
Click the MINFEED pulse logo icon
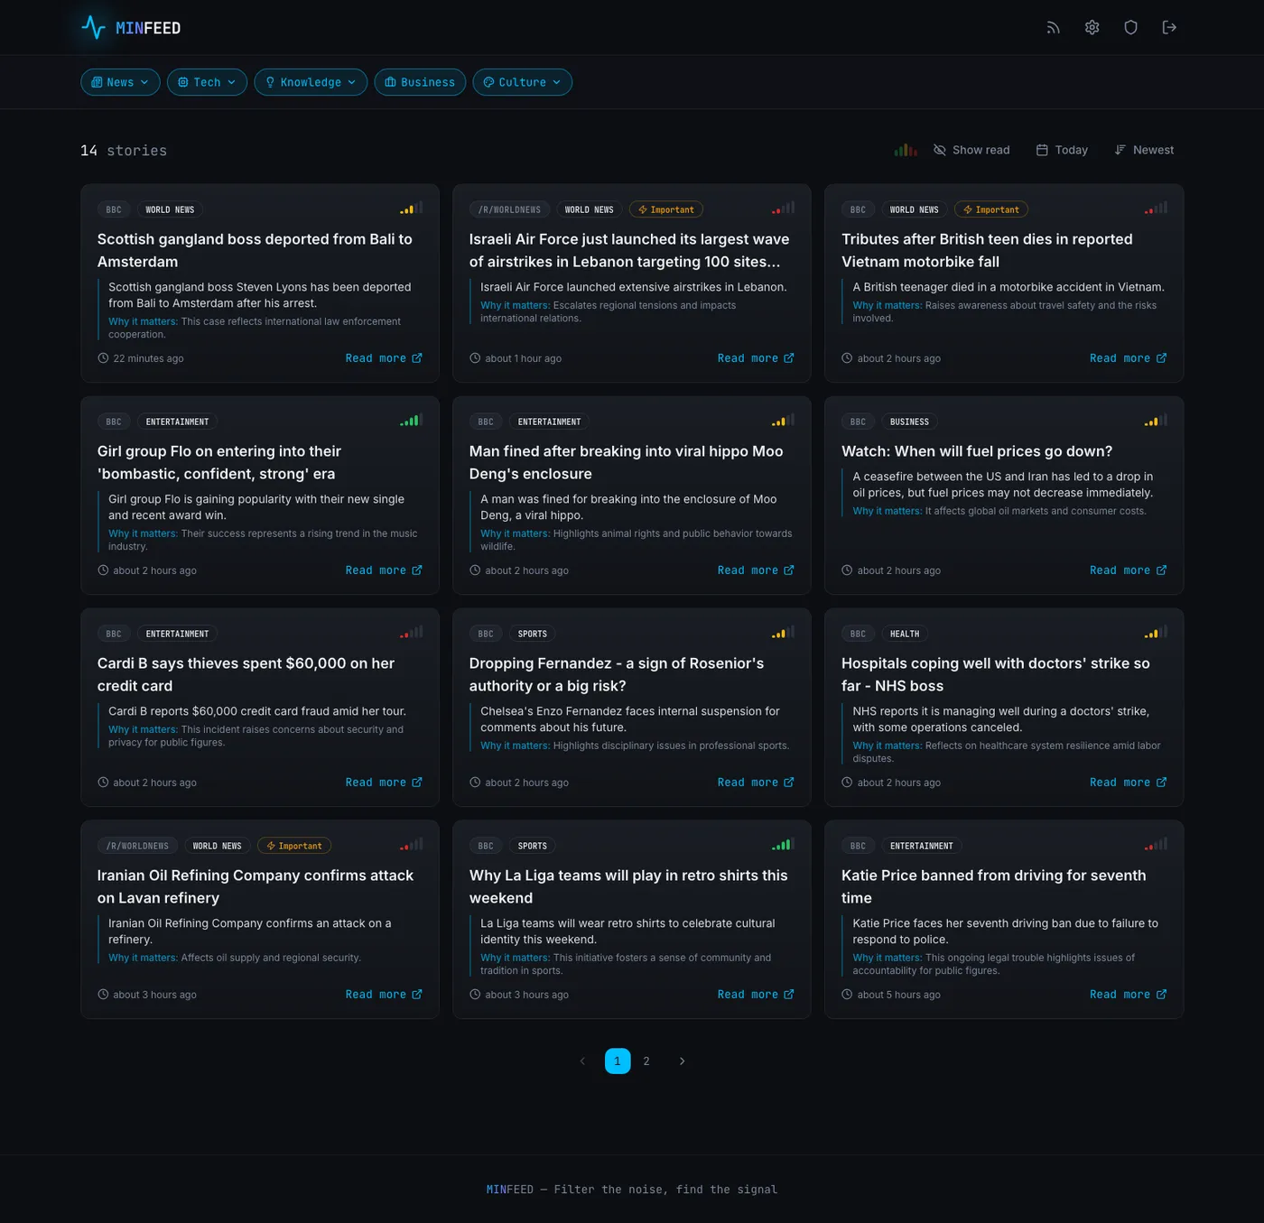pos(93,27)
